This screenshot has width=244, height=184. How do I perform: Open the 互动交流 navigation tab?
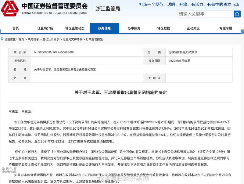click(193, 28)
